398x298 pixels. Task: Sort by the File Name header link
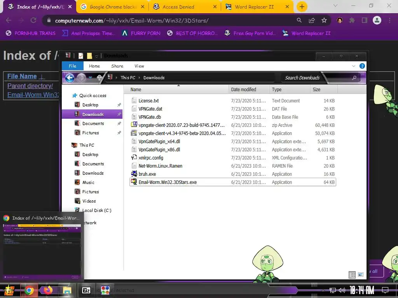(x=22, y=76)
